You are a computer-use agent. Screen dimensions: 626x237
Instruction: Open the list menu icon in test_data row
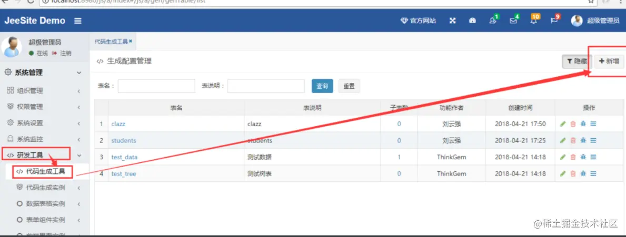pyautogui.click(x=593, y=157)
